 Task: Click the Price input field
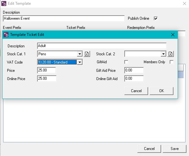pos(47,70)
